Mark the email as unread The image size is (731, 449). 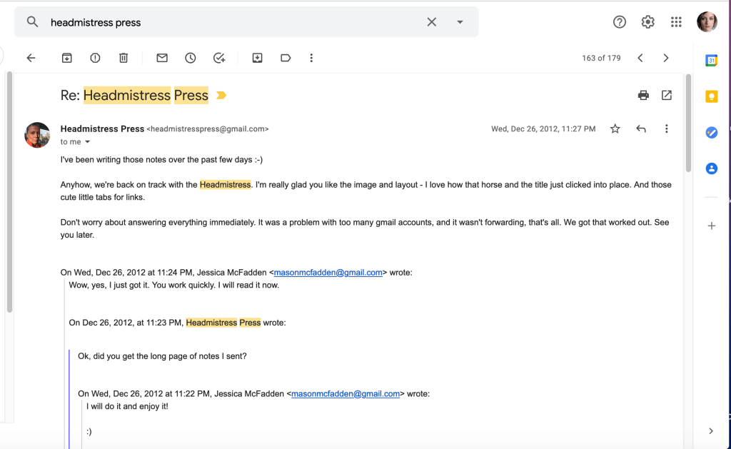pyautogui.click(x=162, y=58)
